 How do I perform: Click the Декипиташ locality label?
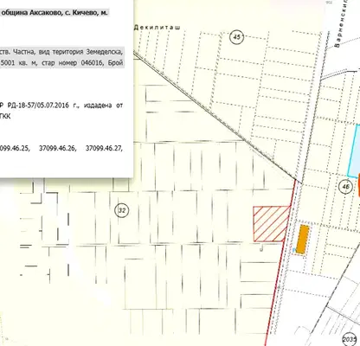157,28
